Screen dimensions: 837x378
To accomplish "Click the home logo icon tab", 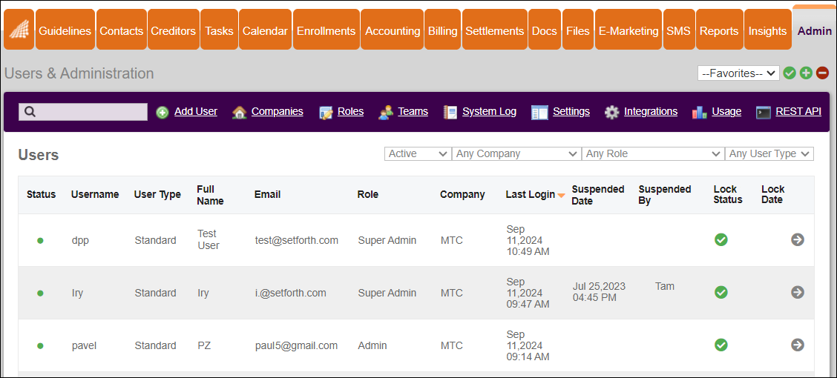I will tap(19, 30).
